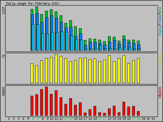Select the day 20 label on the axis

100,119
